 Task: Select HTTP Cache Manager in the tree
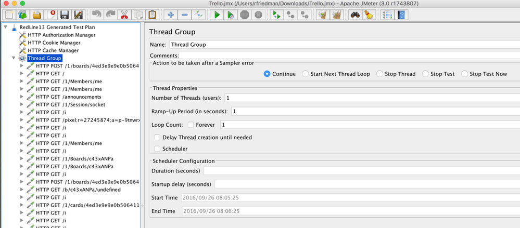(54, 50)
